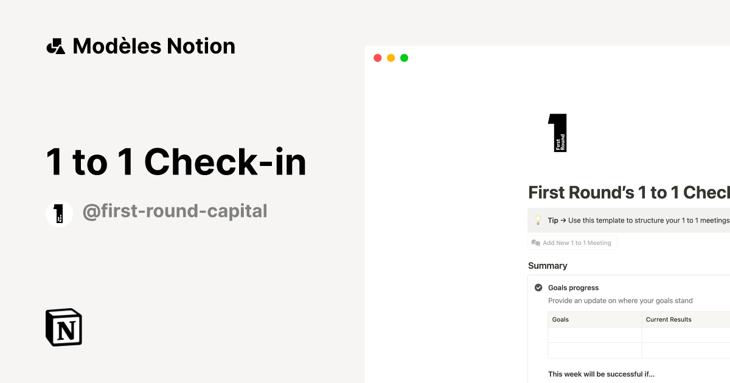Select the This week will be successful heading
The image size is (730, 383).
click(601, 374)
